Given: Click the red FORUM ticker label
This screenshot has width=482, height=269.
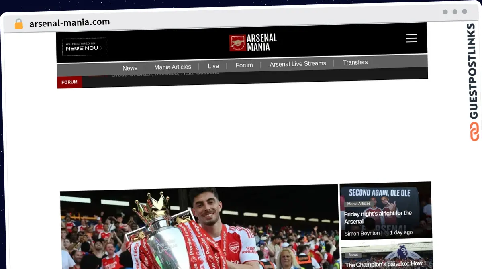Looking at the screenshot, I should (69, 82).
